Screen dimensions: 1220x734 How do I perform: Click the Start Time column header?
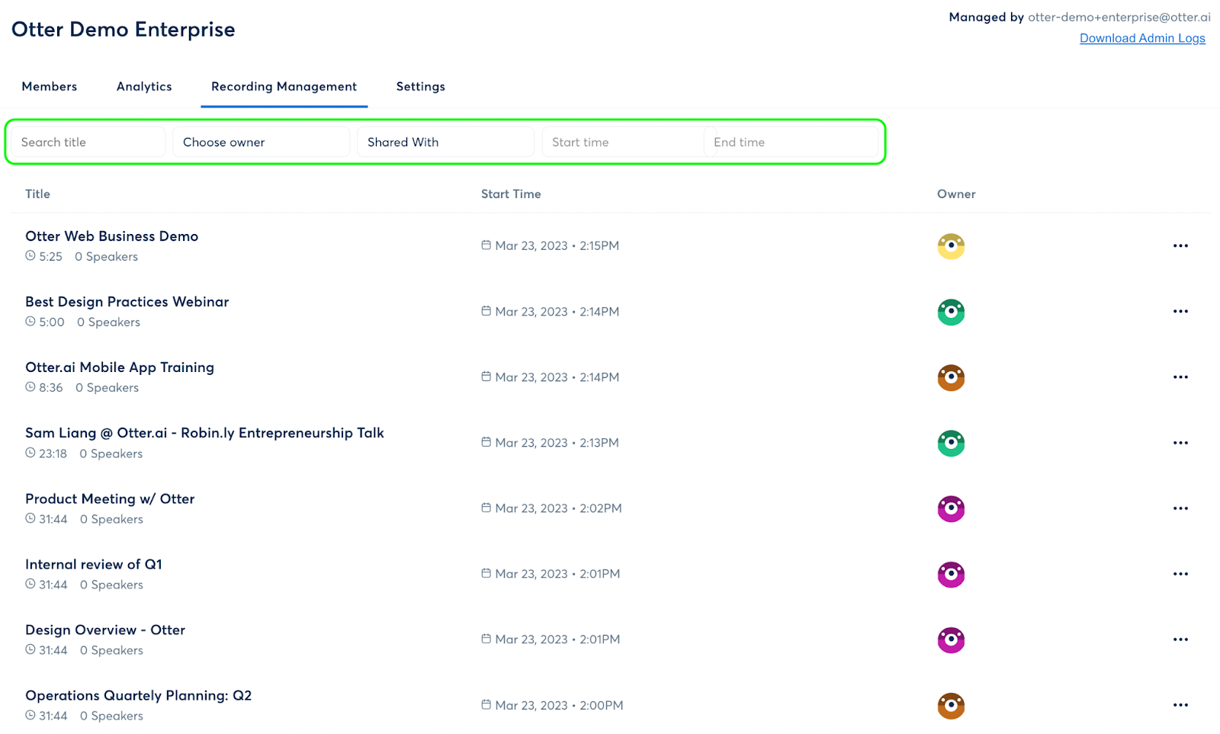click(511, 194)
